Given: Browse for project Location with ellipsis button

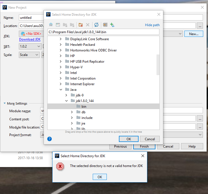Looking at the screenshot, I should pos(200,26).
